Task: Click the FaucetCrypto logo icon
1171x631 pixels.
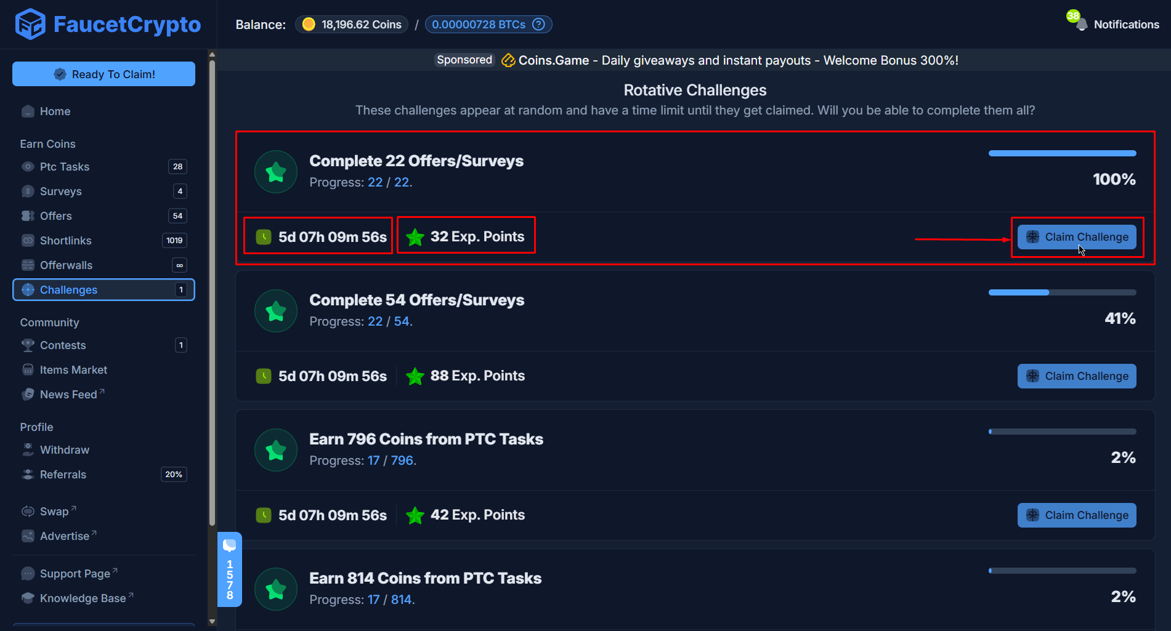Action: click(x=30, y=24)
